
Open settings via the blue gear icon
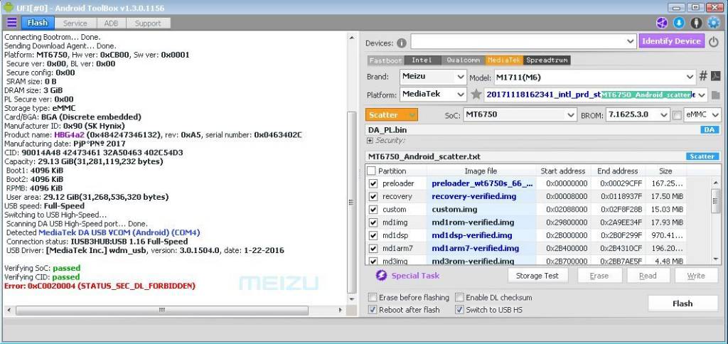713,23
